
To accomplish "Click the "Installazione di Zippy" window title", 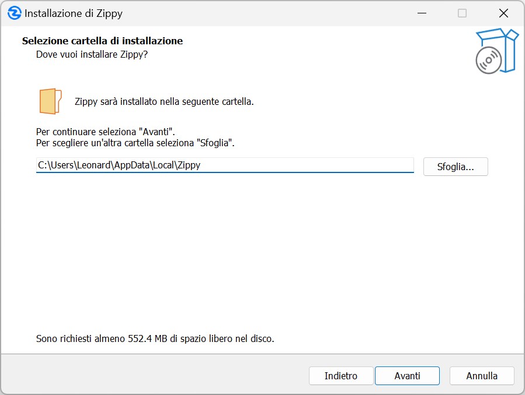I will [74, 13].
